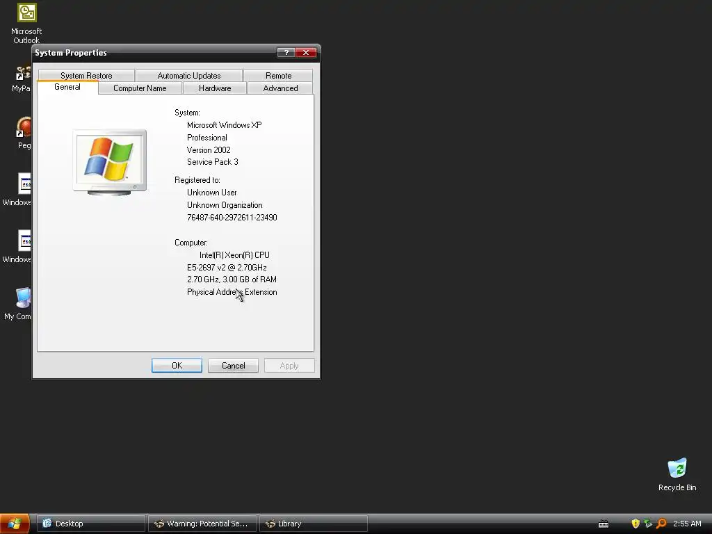712x534 pixels.
Task: Switch to the System Restore tab
Action: coord(86,75)
